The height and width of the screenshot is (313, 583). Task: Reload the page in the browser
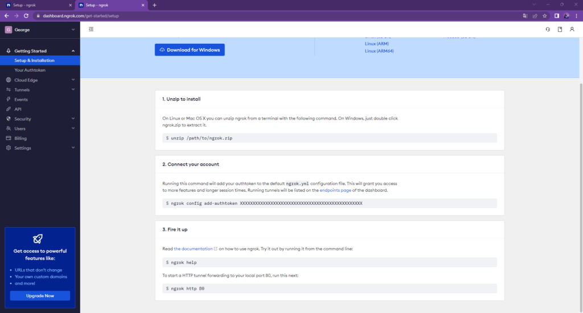25,16
